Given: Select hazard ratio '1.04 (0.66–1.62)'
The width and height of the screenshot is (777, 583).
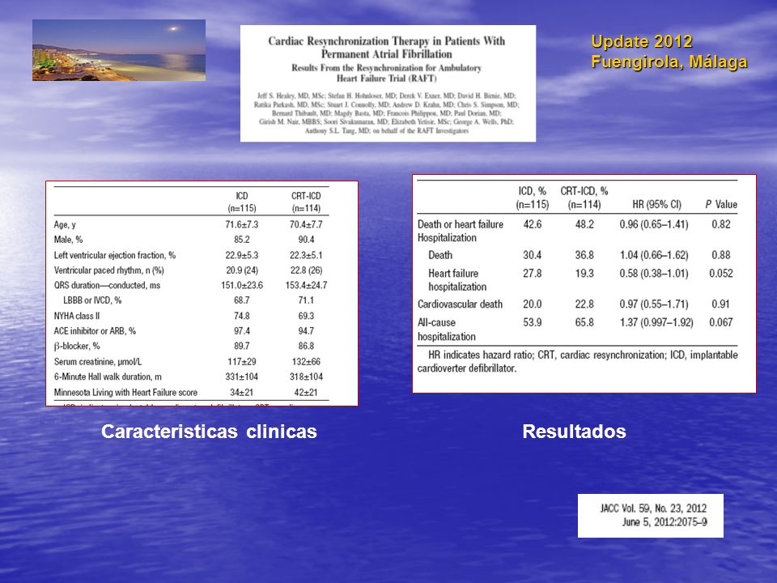Looking at the screenshot, I should click(654, 255).
